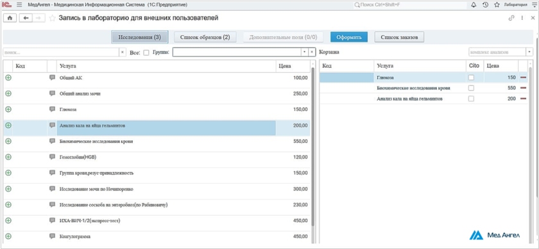Open favorites star in top bar
Screen dimensions: 539x249
[x=497, y=5]
